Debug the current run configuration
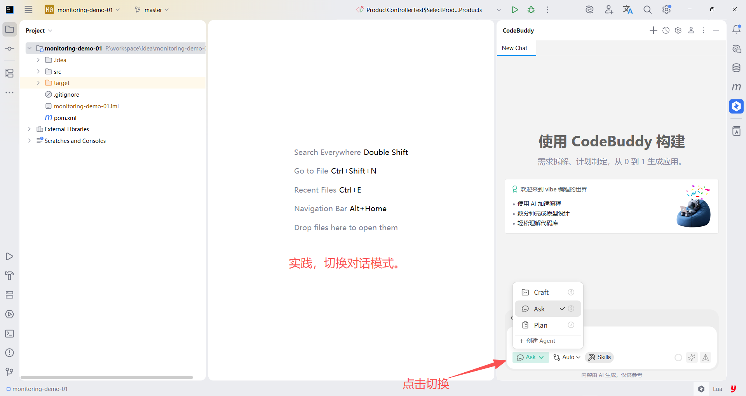Screen dimensions: 746x396 pyautogui.click(x=531, y=10)
